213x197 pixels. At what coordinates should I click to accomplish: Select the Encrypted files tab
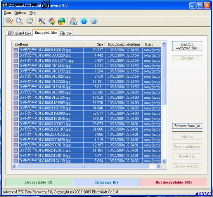[x=46, y=33]
